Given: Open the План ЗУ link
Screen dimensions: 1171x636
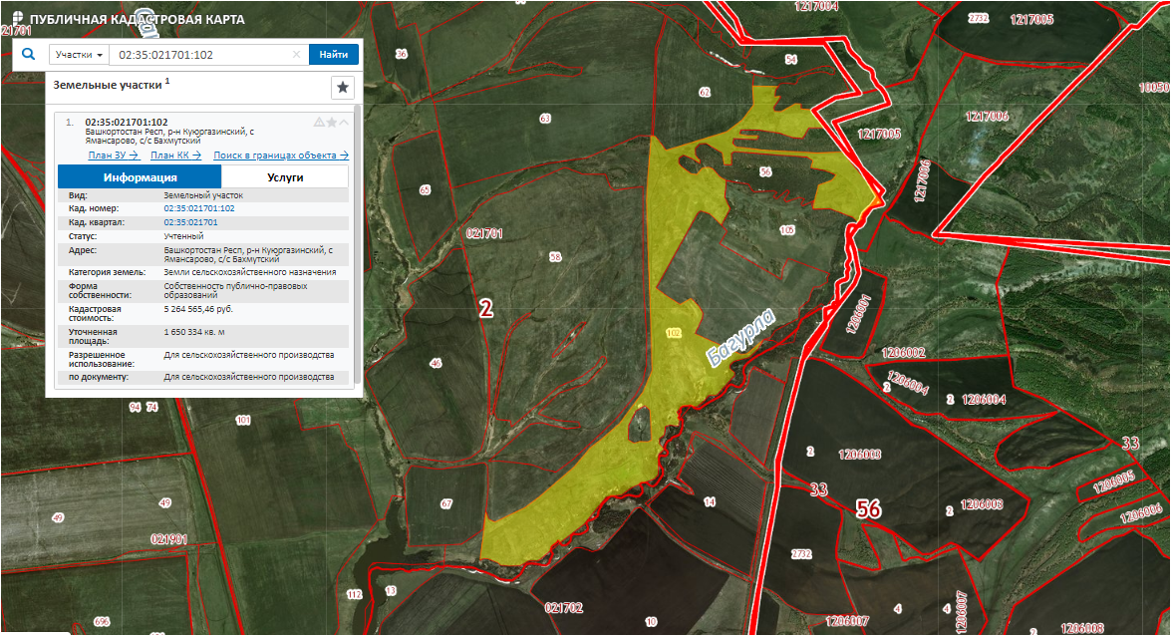Looking at the screenshot, I should click(x=113, y=156).
